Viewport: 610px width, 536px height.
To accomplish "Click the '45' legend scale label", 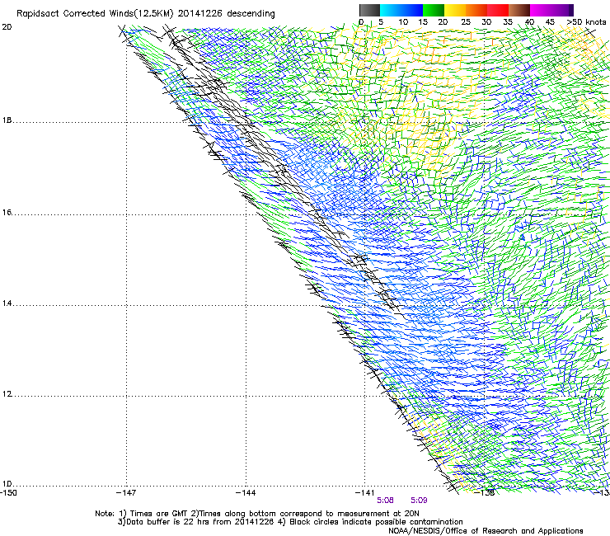I will (550, 22).
